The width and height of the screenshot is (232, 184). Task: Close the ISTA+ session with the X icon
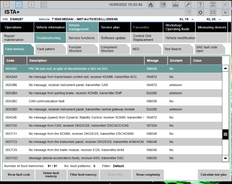click(225, 12)
